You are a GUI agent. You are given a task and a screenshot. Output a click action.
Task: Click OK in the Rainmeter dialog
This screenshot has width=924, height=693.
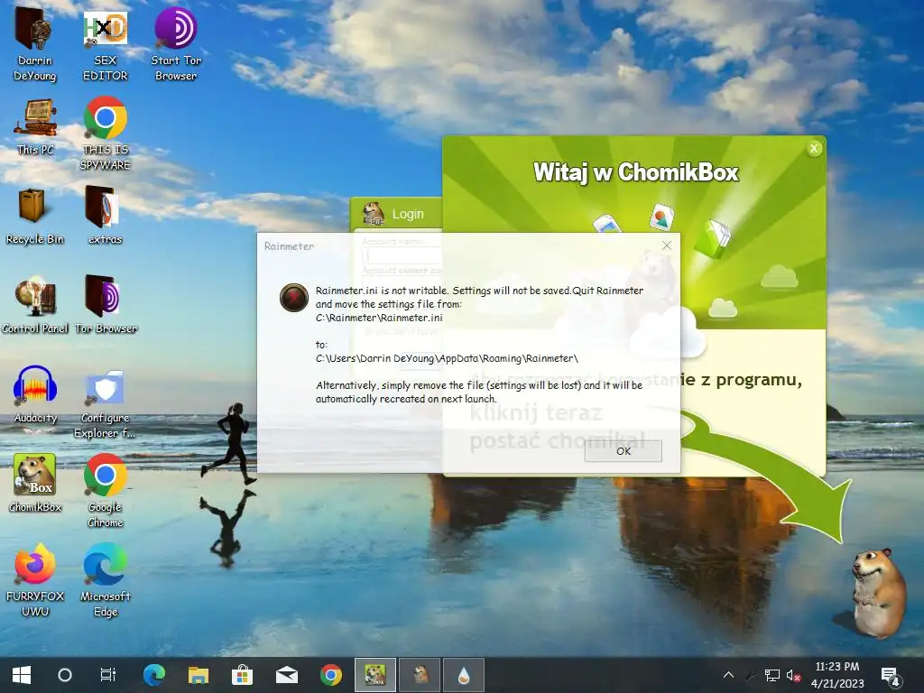pyautogui.click(x=623, y=451)
